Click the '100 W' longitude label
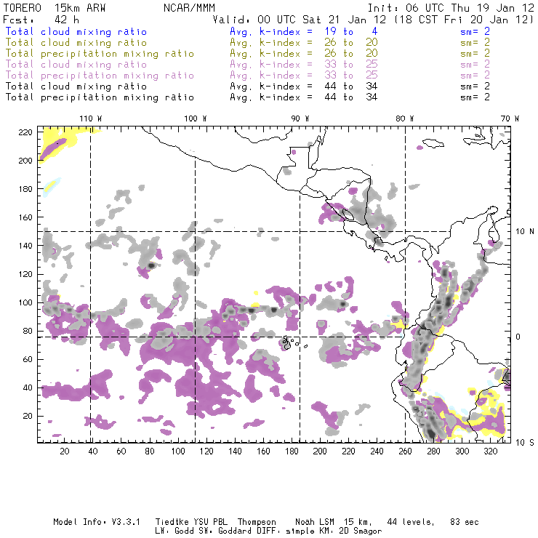 pyautogui.click(x=196, y=119)
